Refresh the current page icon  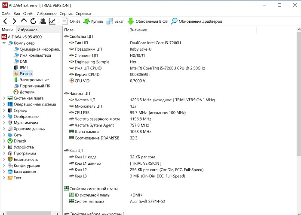33,21
